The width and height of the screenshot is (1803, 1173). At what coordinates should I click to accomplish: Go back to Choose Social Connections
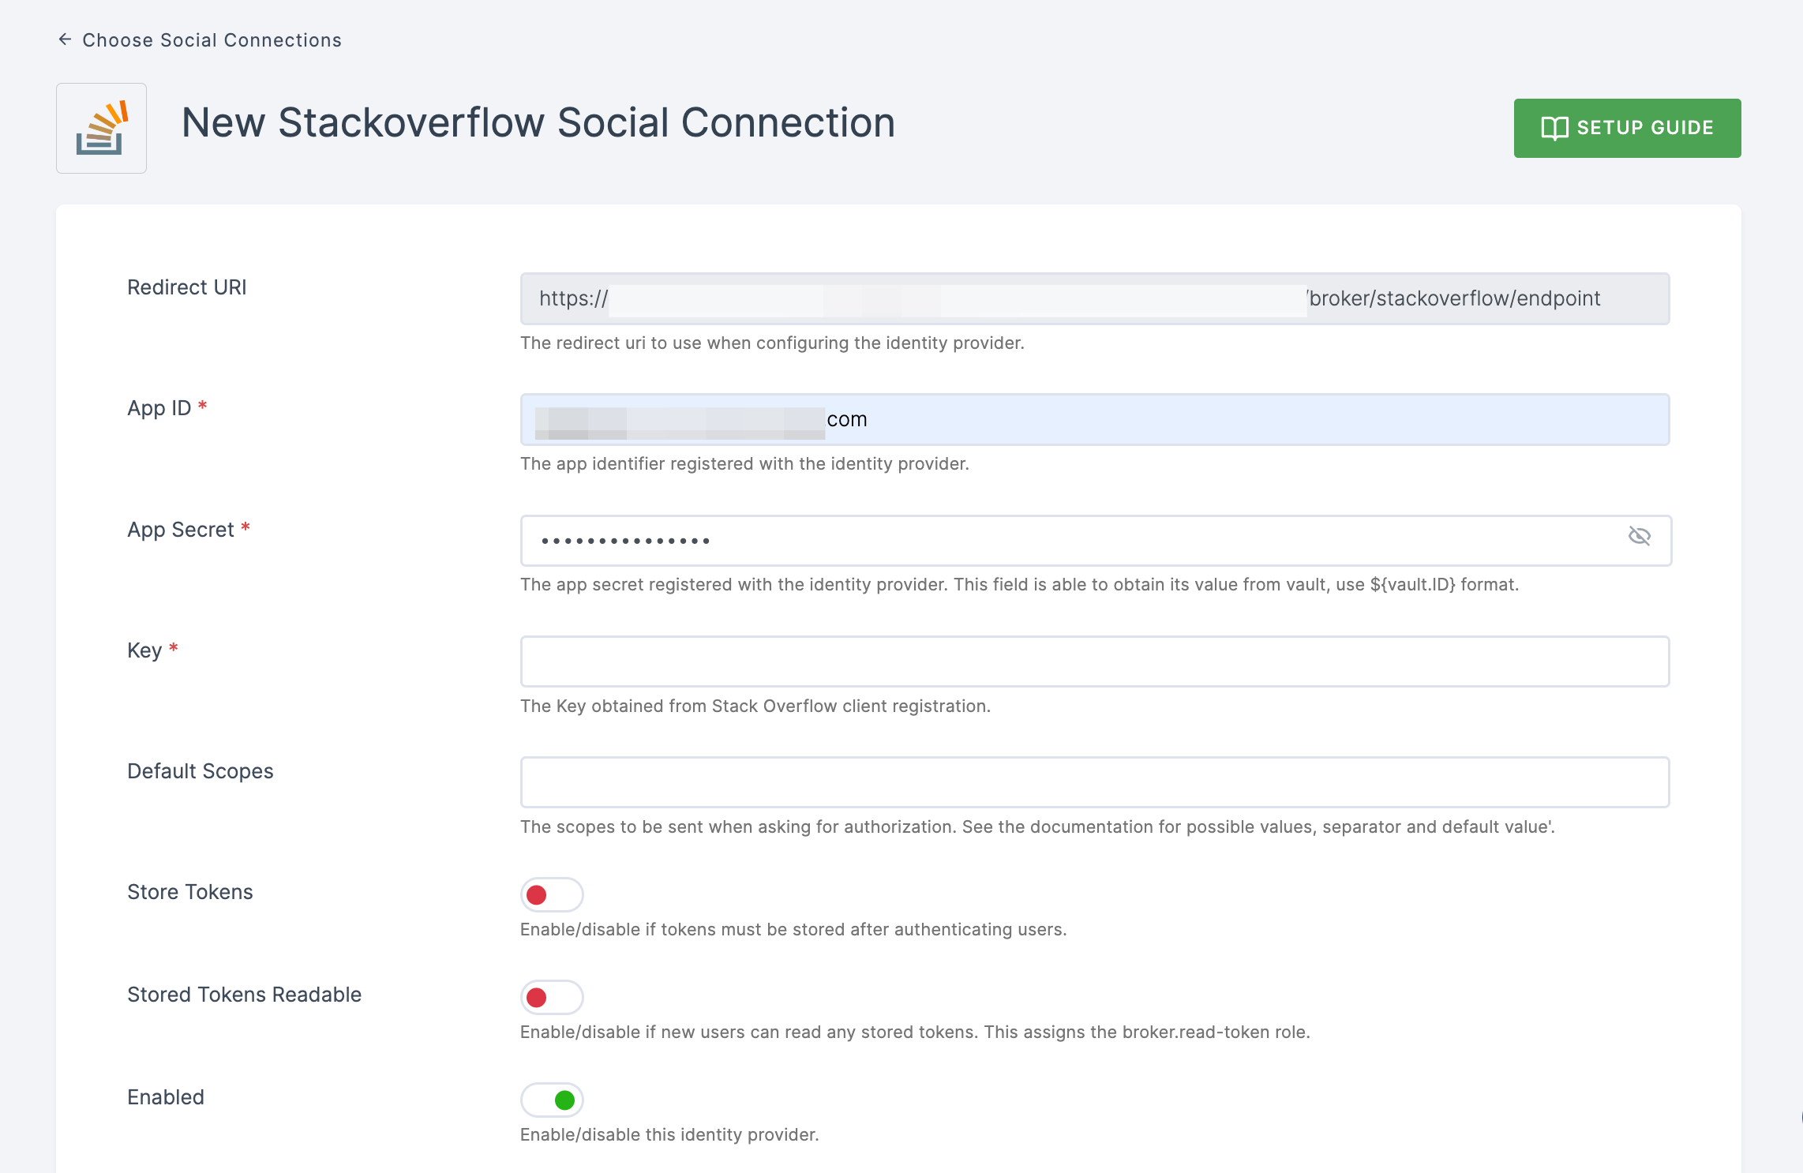click(200, 40)
